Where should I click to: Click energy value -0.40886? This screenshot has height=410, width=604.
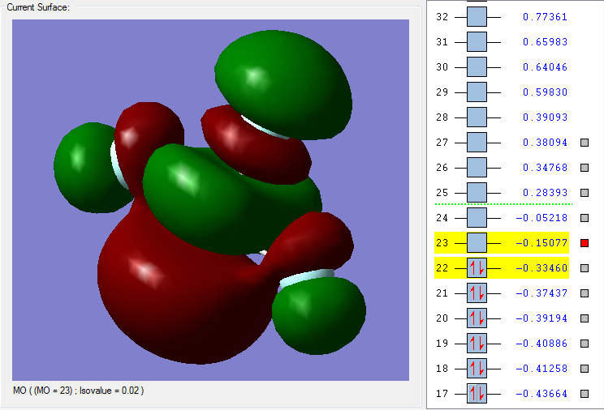tap(541, 344)
